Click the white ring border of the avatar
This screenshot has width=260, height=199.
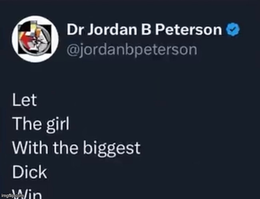(x=35, y=17)
